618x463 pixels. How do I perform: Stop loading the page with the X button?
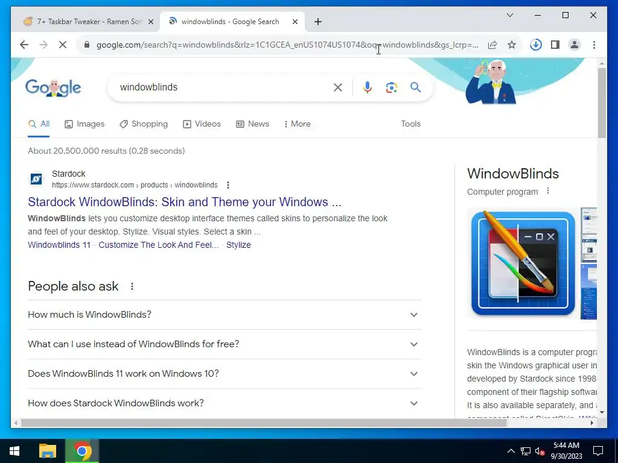tap(63, 45)
